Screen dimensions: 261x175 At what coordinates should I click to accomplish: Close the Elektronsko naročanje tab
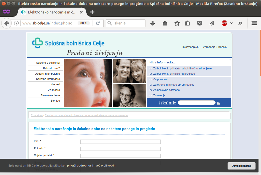(81, 12)
